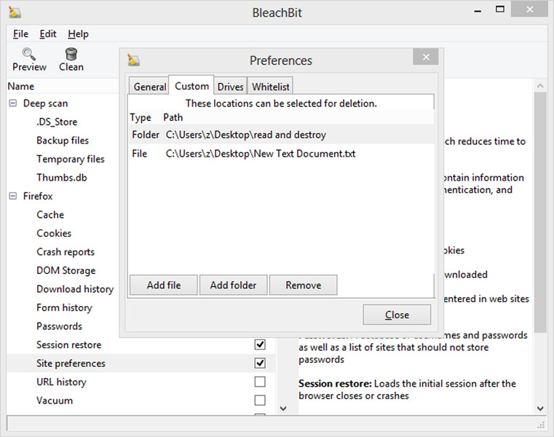554x437 pixels.
Task: Click the Remove button
Action: (x=303, y=285)
